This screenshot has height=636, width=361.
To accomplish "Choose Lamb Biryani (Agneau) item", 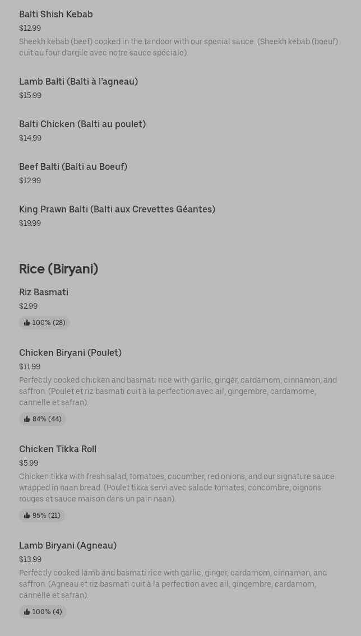I will (x=68, y=546).
